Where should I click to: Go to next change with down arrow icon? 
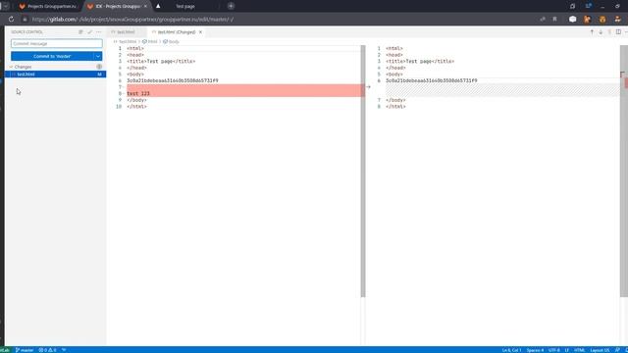(601, 32)
